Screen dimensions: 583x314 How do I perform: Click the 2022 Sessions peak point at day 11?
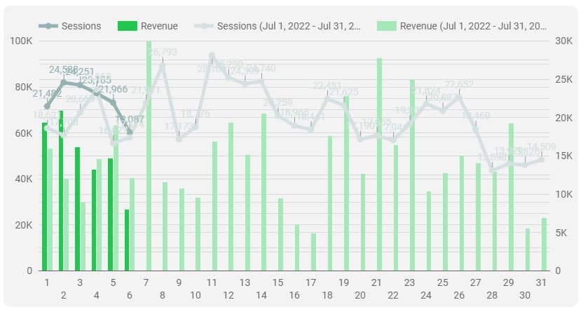(212, 55)
